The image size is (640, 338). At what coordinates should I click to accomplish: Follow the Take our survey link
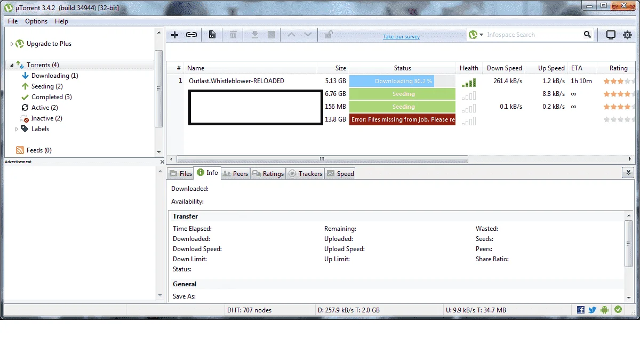(x=401, y=37)
